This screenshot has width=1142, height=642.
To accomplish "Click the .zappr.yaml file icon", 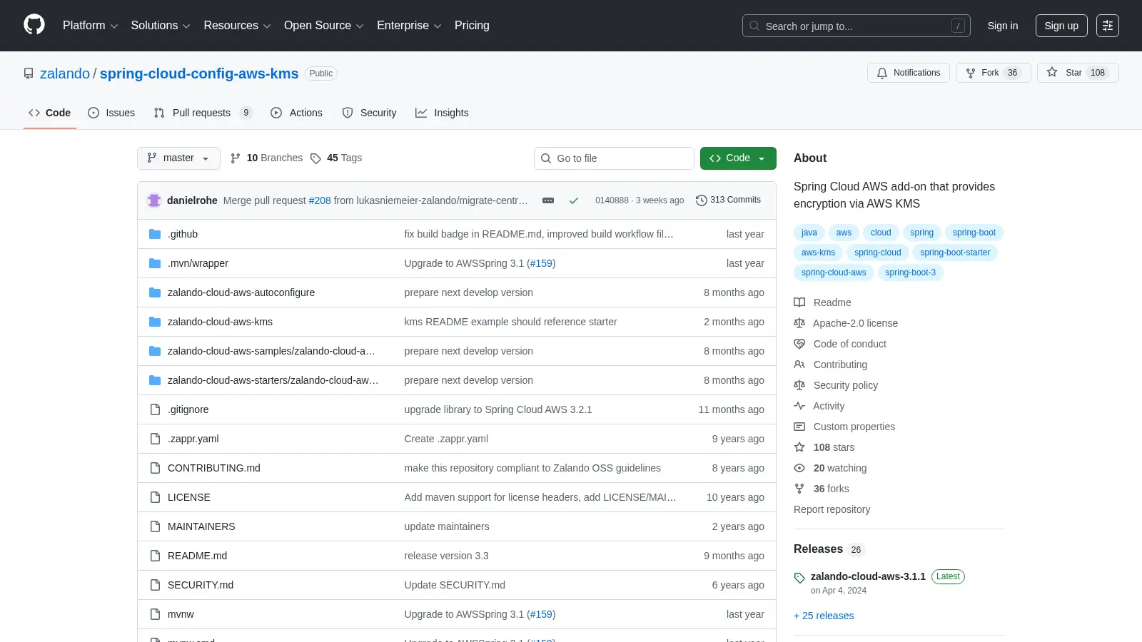I will pyautogui.click(x=155, y=439).
